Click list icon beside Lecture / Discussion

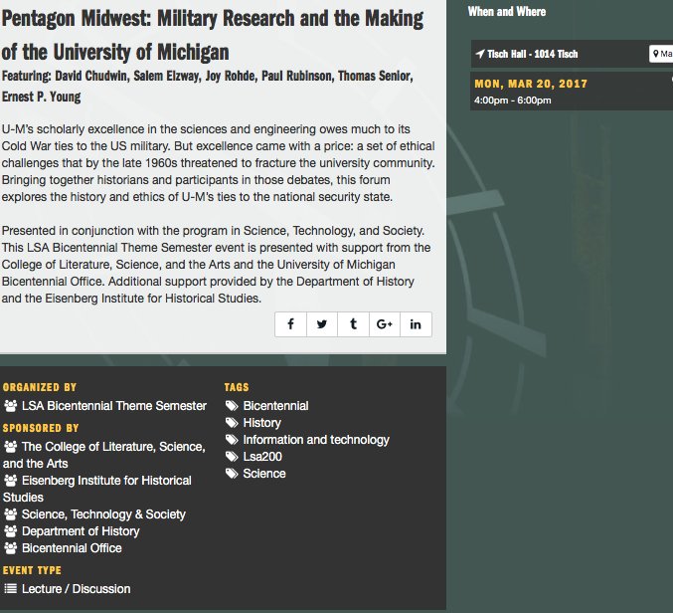coord(11,588)
